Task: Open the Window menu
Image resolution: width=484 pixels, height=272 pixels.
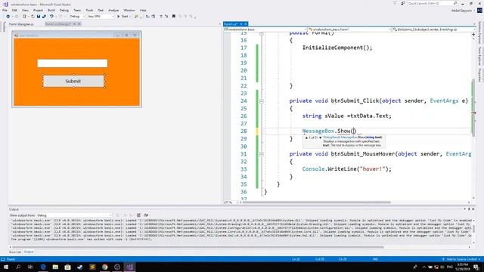Action: pyautogui.click(x=129, y=10)
